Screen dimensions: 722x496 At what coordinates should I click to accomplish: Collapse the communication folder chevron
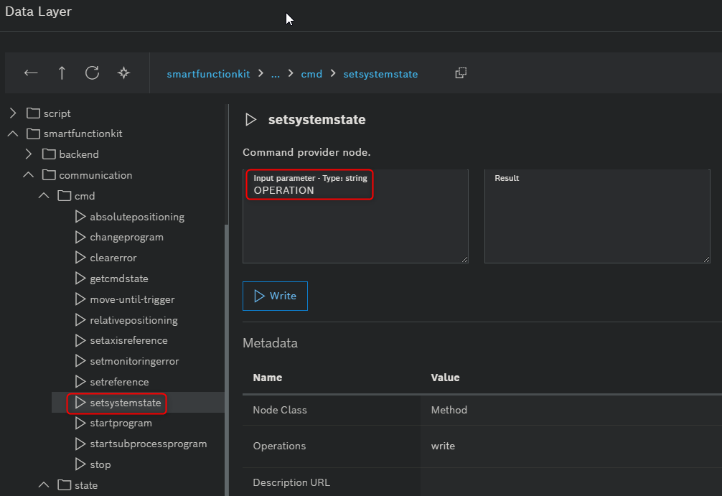tap(29, 175)
